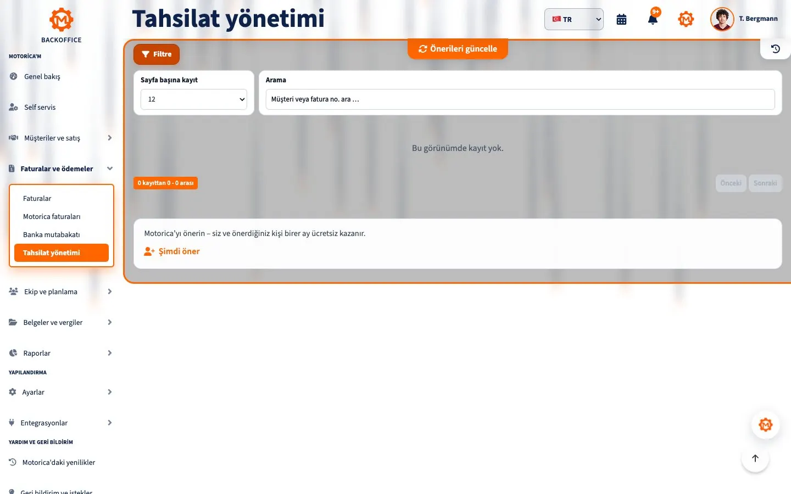Screen dimensions: 791x494
Task: Click the Filtre button
Action: tap(157, 54)
